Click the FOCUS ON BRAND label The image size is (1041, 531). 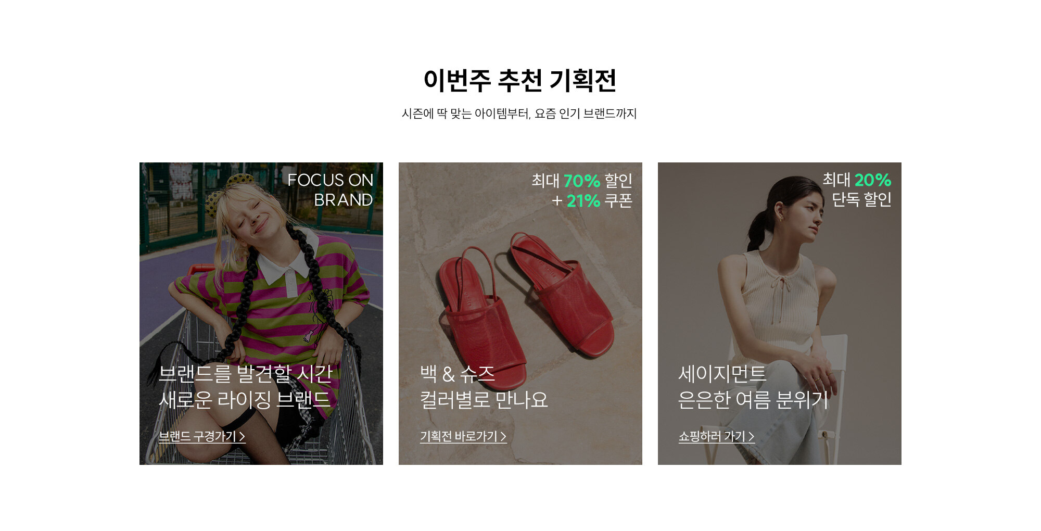[330, 189]
